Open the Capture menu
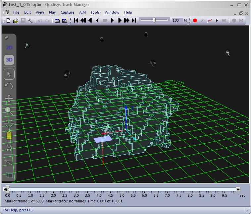The image size is (251, 214). coord(67,12)
